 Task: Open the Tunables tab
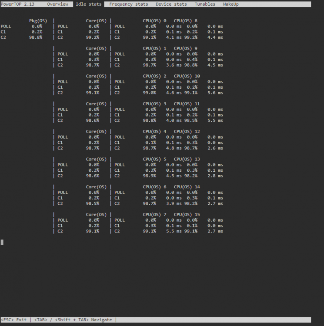pos(205,4)
